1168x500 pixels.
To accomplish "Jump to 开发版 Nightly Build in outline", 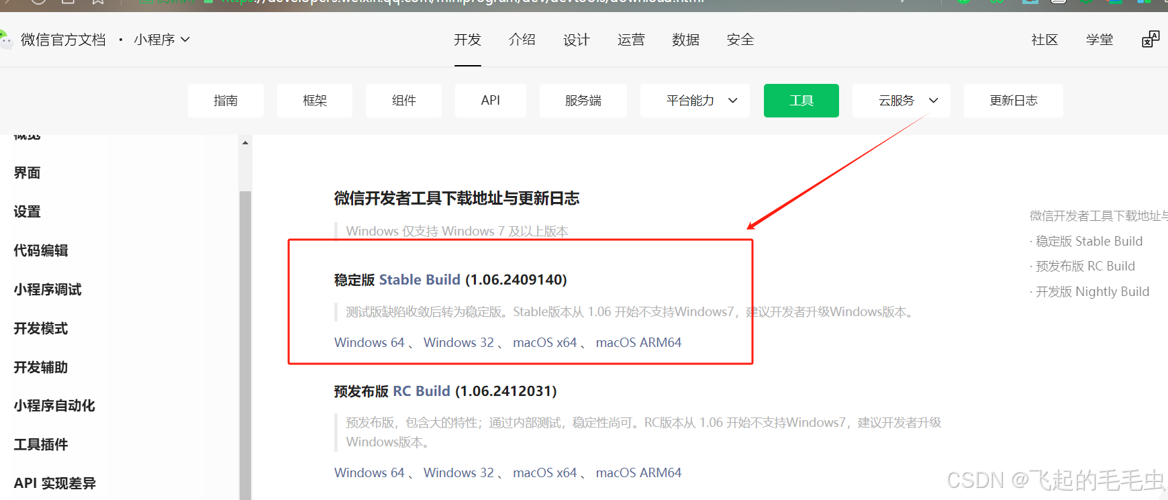I will point(1092,291).
